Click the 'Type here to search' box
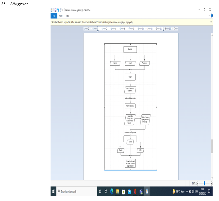The image size is (219, 201). point(77,191)
